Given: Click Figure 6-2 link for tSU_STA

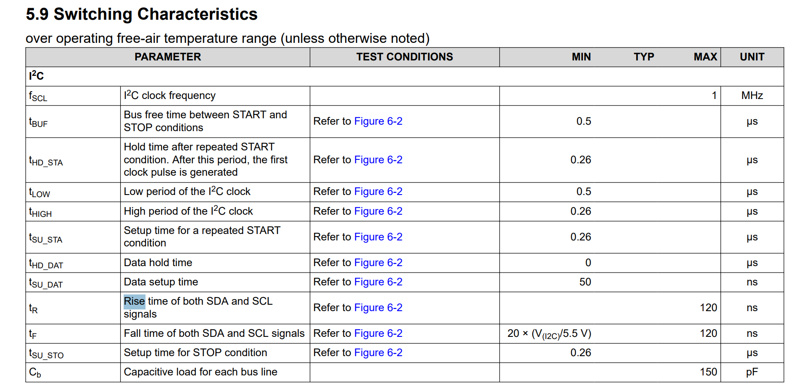Looking at the screenshot, I should coord(378,237).
